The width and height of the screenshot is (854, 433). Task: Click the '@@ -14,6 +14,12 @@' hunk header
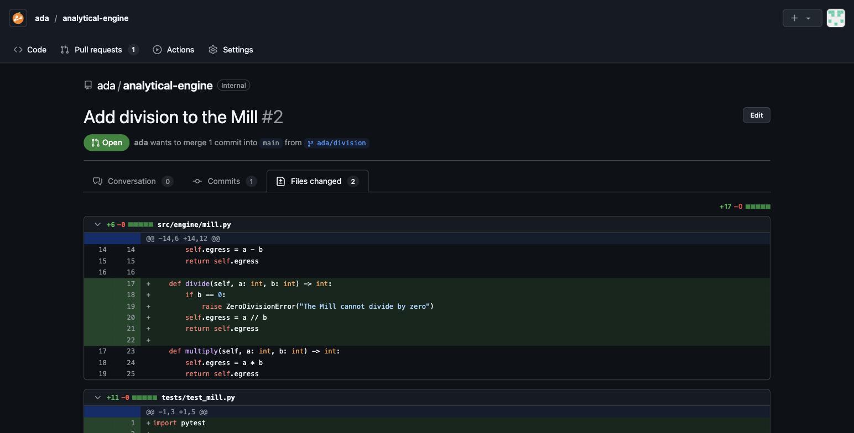pyautogui.click(x=183, y=239)
